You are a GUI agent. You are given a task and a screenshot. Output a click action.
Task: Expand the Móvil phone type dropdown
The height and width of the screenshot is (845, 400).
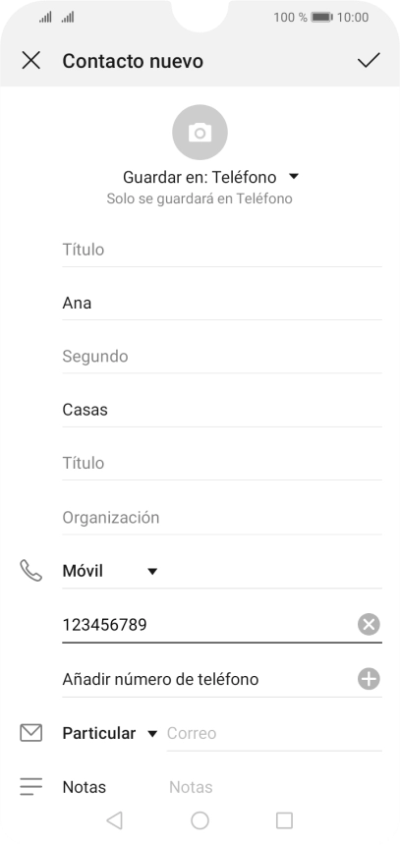point(110,571)
